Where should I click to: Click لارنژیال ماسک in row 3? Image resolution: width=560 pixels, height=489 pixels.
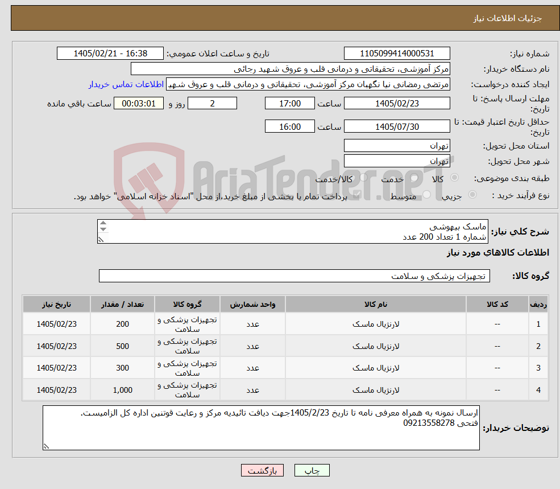coord(376,368)
